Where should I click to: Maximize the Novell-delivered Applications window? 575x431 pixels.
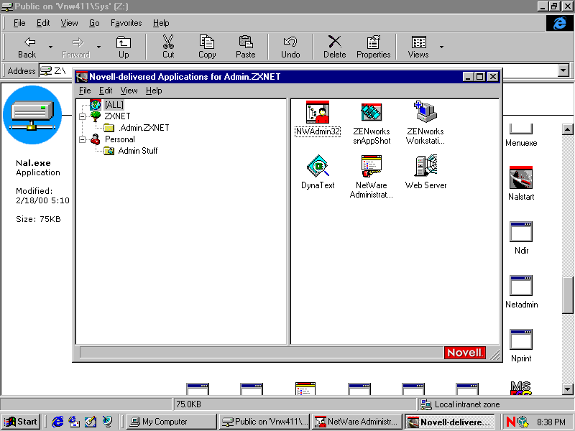[x=479, y=77]
